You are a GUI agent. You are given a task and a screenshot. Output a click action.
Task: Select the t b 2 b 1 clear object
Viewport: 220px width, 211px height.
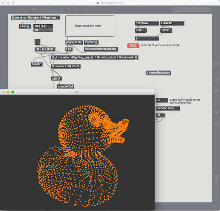click(x=45, y=49)
